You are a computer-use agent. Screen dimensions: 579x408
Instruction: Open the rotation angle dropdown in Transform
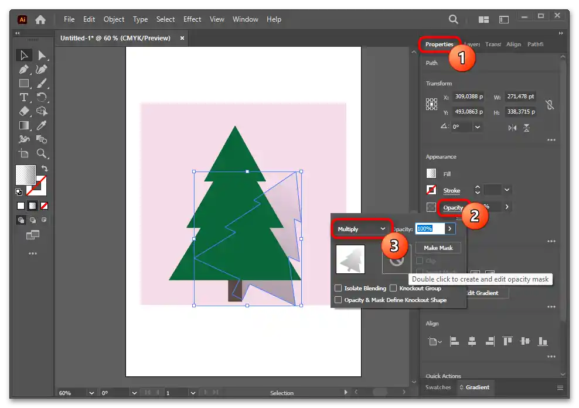pyautogui.click(x=478, y=127)
